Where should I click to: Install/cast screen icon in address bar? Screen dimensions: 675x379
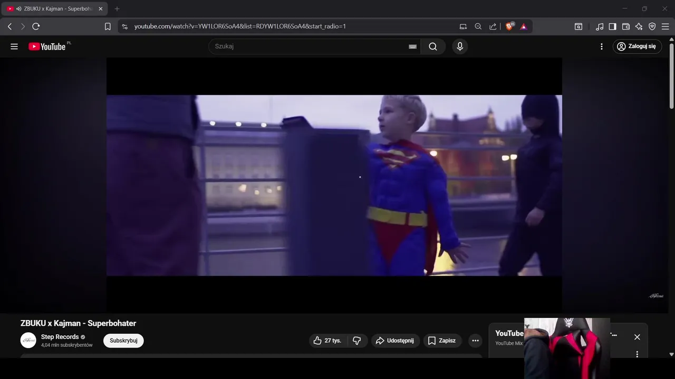click(463, 26)
